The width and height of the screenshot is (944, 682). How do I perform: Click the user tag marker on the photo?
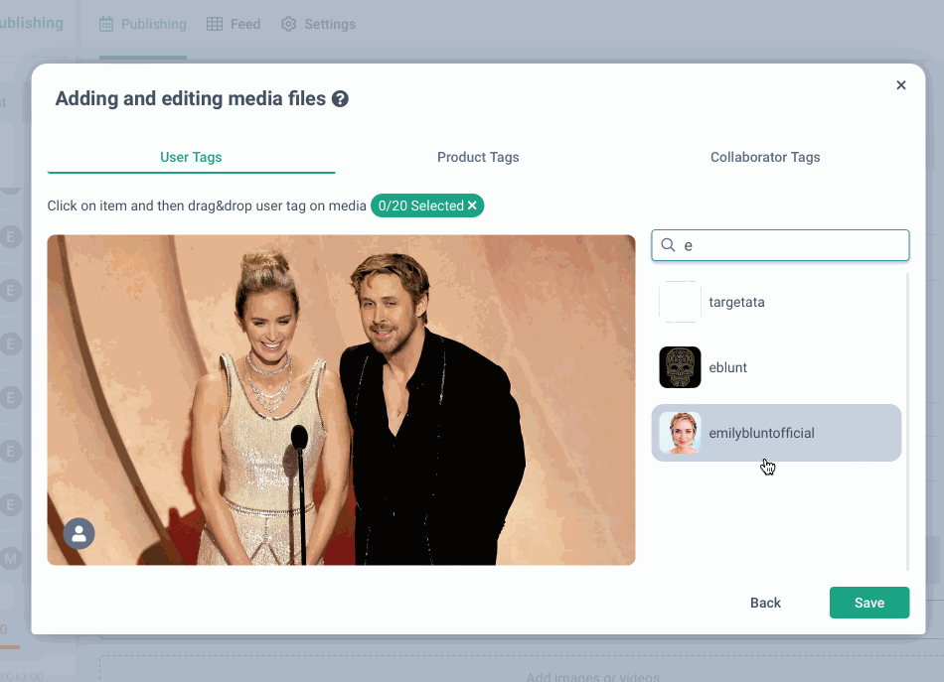[x=79, y=533]
